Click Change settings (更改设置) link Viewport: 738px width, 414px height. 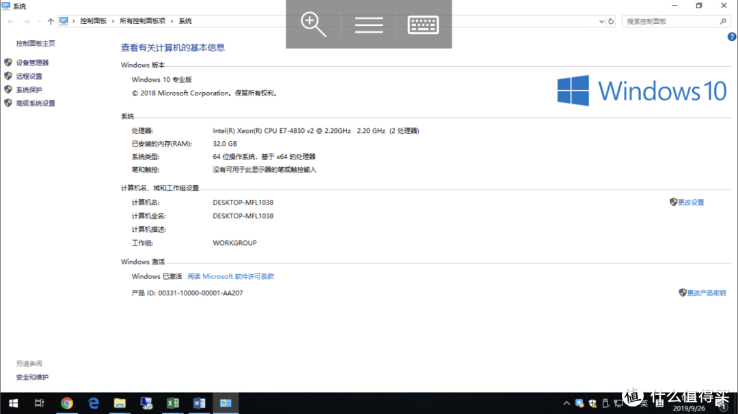(x=690, y=202)
